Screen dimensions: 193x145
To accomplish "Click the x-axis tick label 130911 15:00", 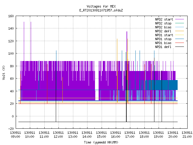I will click(x=101, y=135).
